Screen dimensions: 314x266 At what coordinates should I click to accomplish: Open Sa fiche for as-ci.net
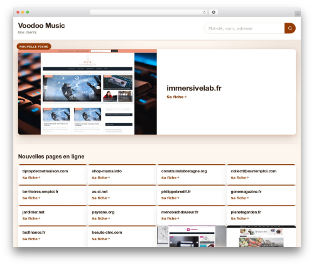(x=100, y=198)
